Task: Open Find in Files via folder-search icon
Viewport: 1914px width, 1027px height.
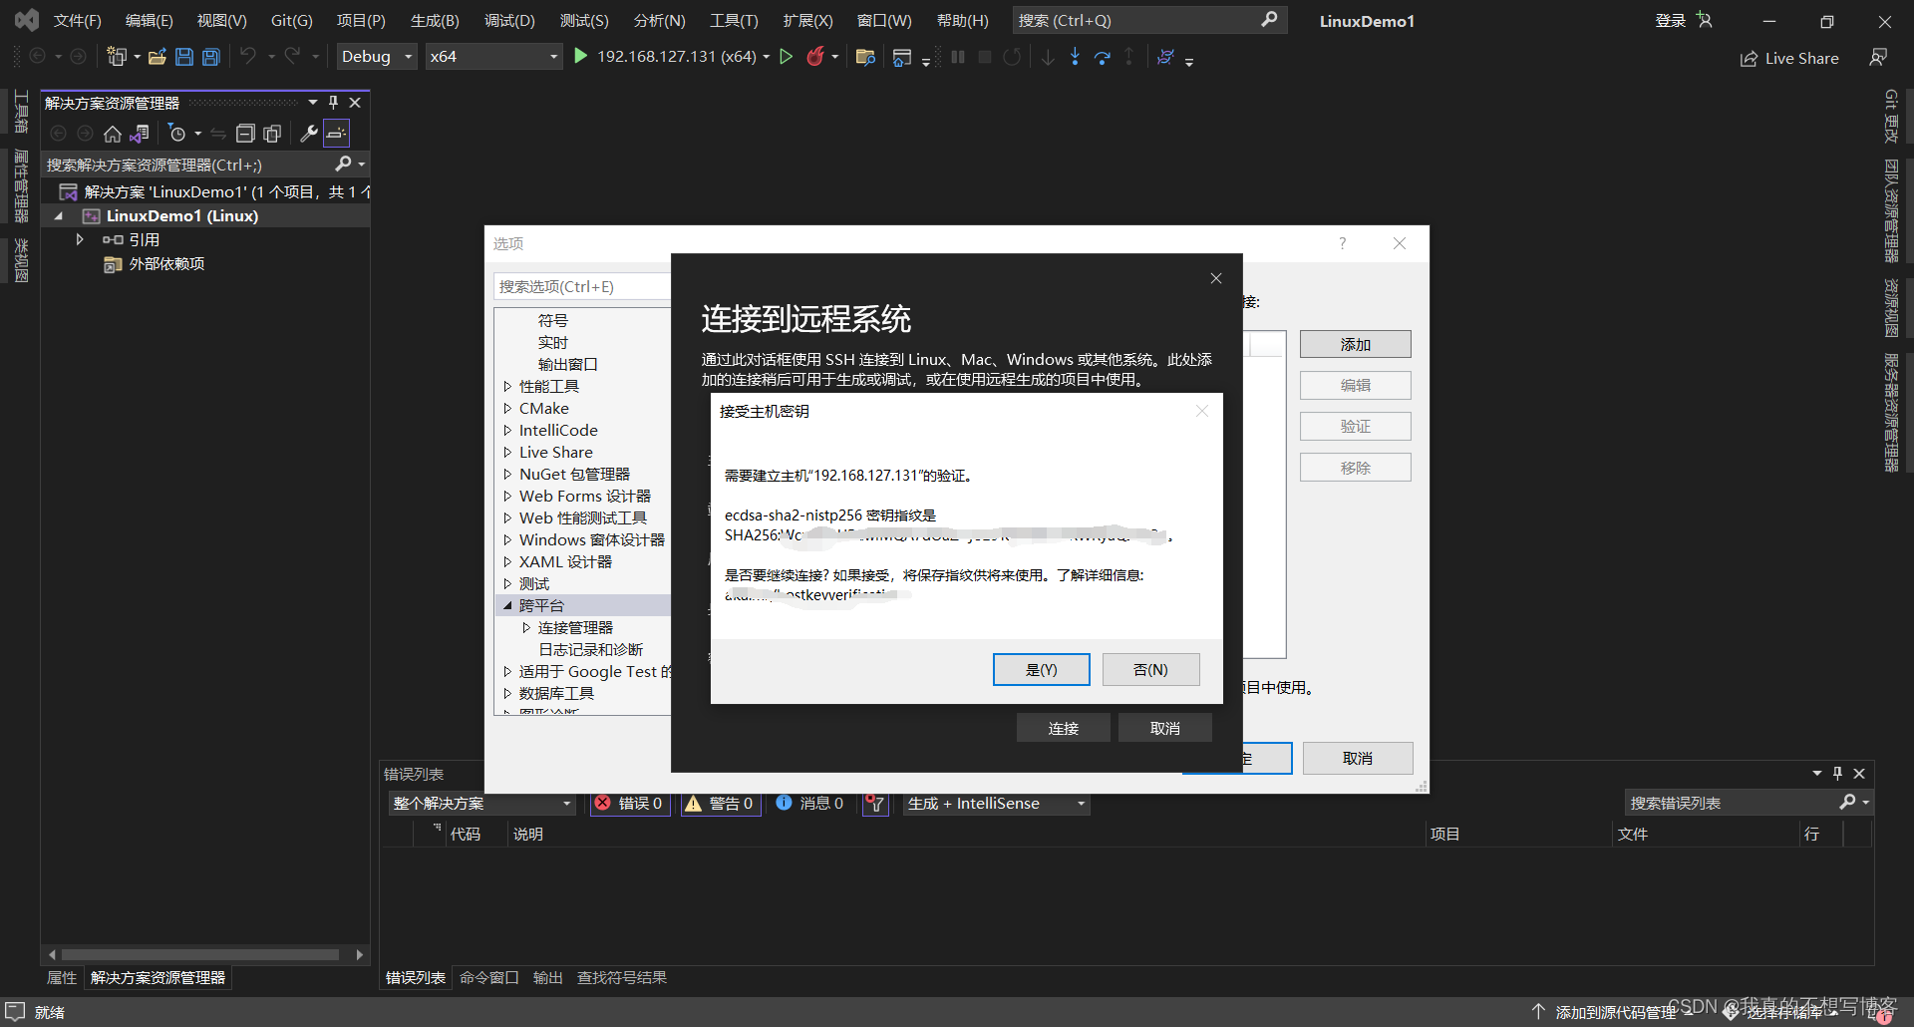Action: (x=864, y=57)
